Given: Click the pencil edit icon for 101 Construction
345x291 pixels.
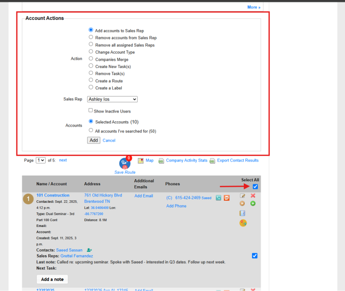Looking at the screenshot, I should click(x=242, y=195).
